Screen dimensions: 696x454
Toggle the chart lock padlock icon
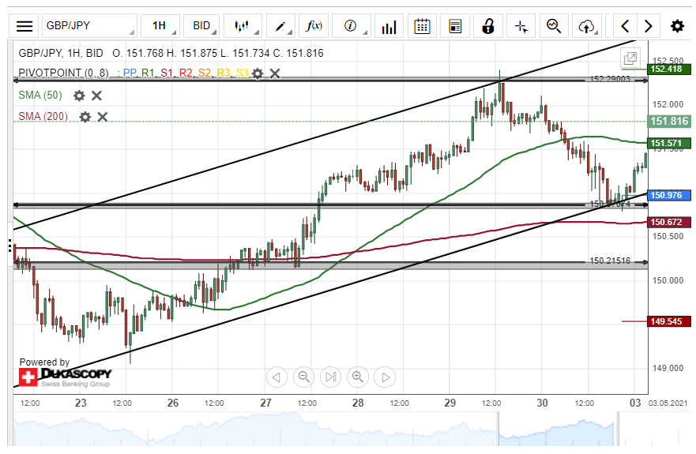(x=488, y=26)
